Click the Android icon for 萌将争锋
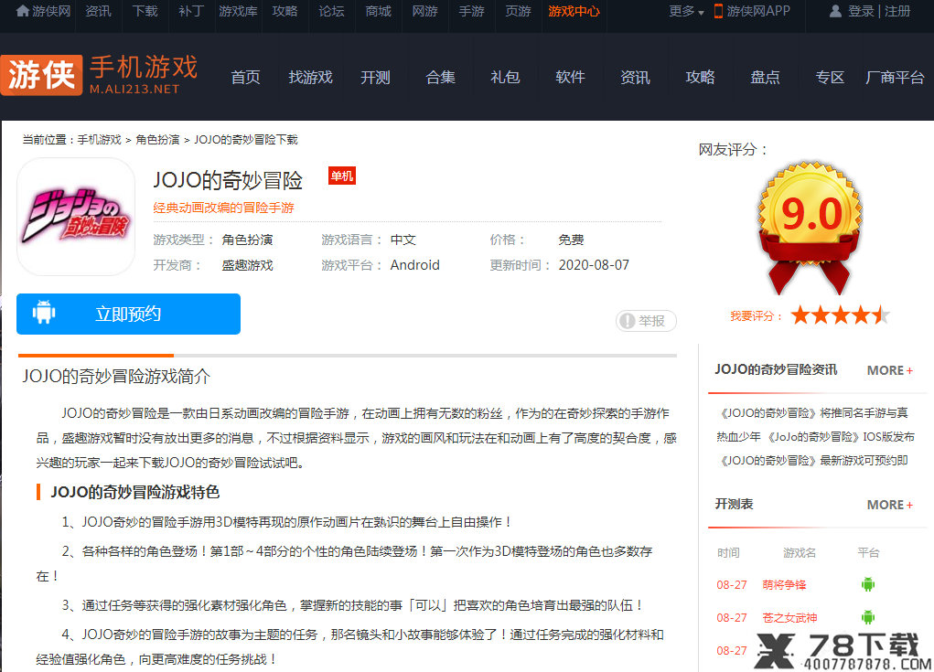This screenshot has width=934, height=672. [868, 584]
